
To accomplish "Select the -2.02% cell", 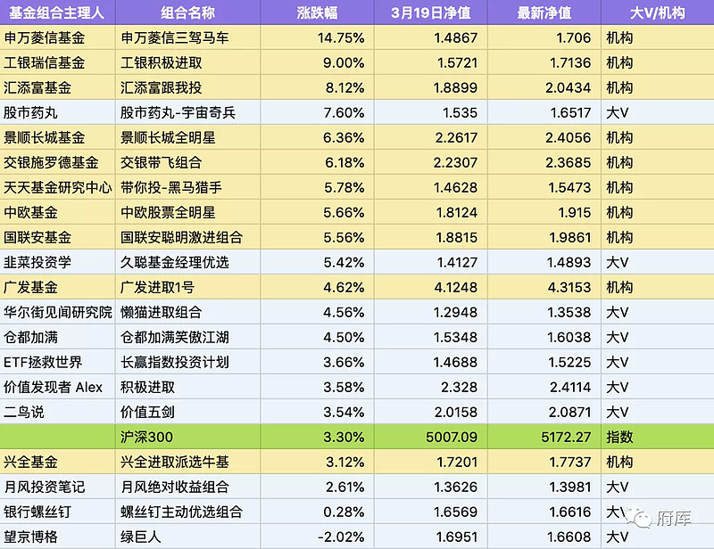I will point(317,537).
